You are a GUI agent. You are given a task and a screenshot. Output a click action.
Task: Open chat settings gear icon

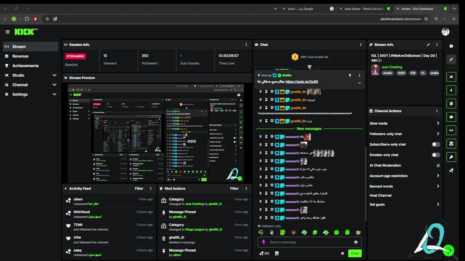[x=342, y=253]
